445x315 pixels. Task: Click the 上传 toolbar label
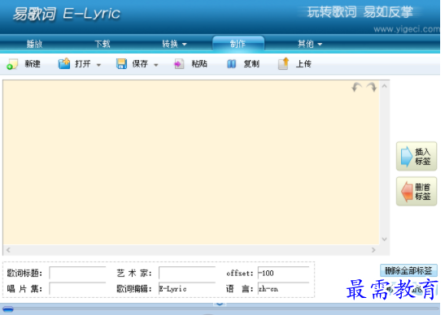coord(303,64)
